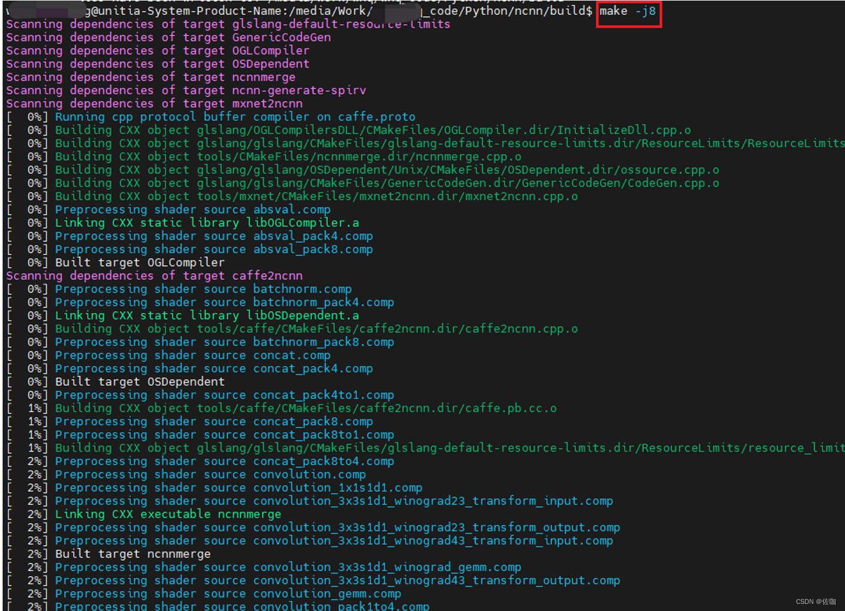
Task: Select line 'Scanning dependencies of target OGLCompiler'
Action: pyautogui.click(x=158, y=51)
